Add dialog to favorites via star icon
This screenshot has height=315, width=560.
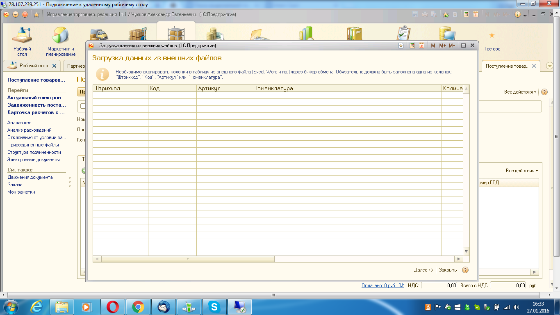(x=401, y=46)
